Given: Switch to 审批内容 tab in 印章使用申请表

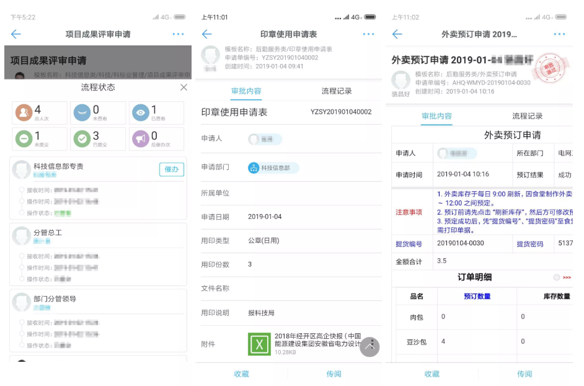Looking at the screenshot, I should coord(246,91).
